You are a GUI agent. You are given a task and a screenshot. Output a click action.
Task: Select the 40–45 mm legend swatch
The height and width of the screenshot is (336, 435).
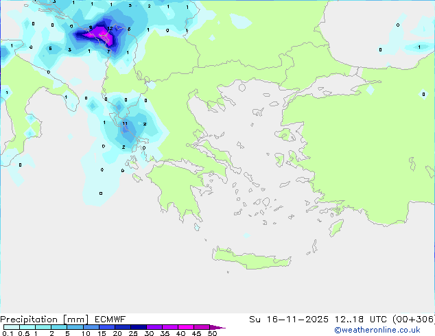(186, 327)
